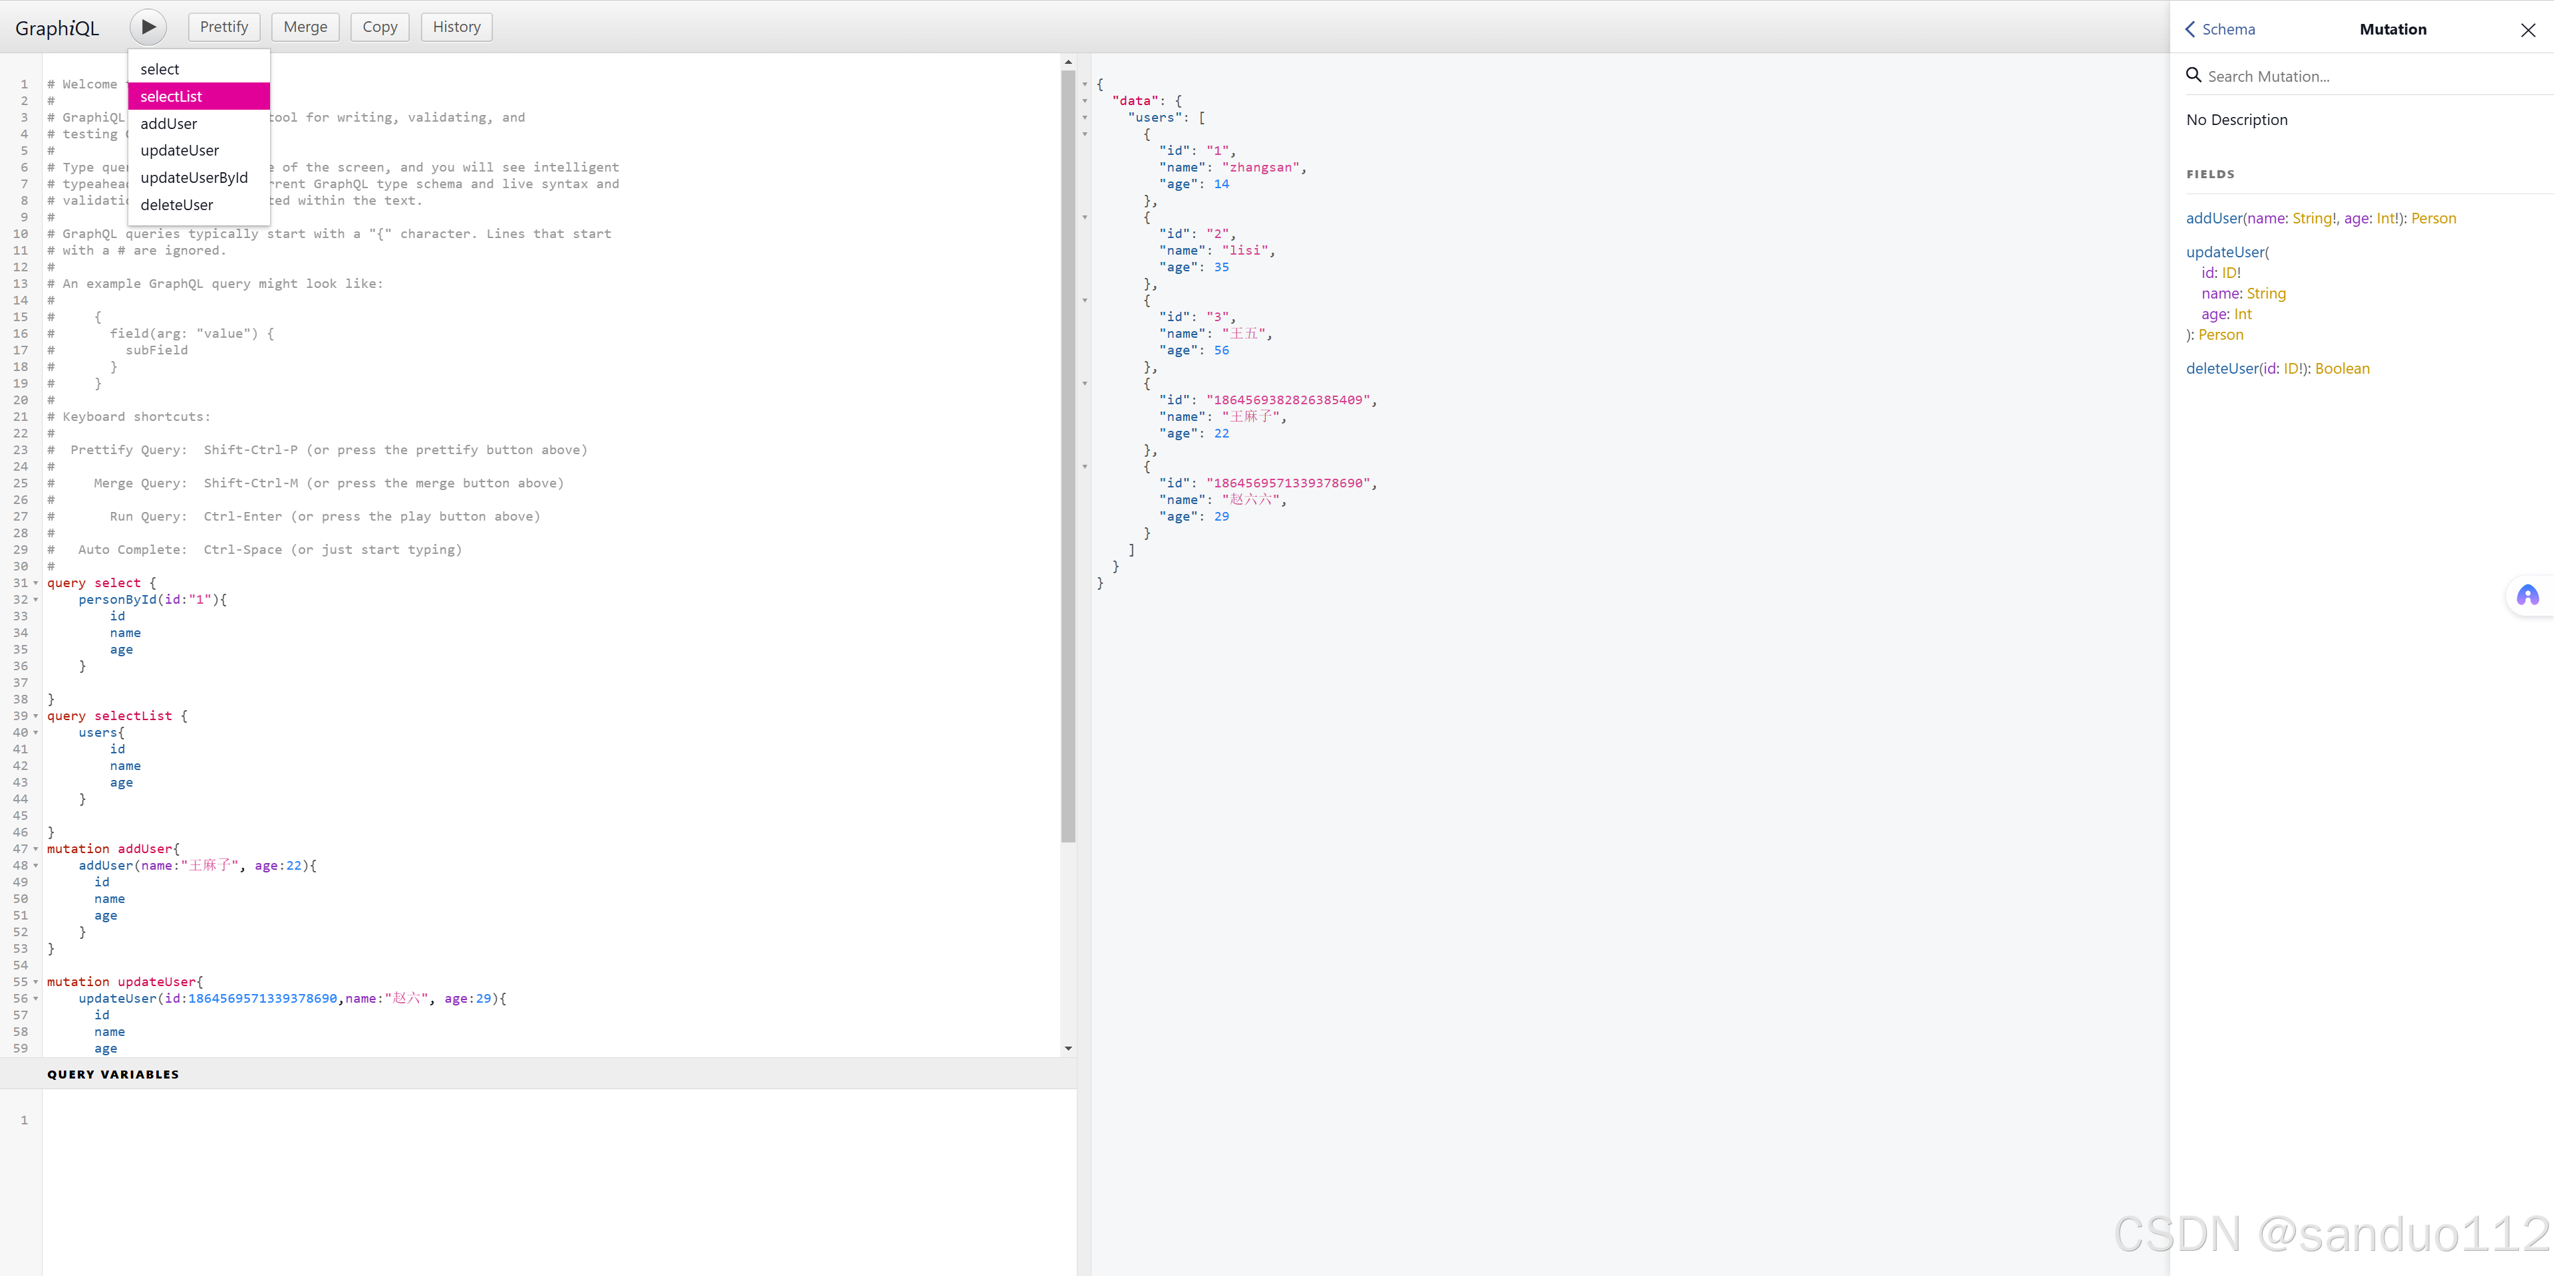2554x1276 pixels.
Task: Open addUser field documentation
Action: point(2213,218)
